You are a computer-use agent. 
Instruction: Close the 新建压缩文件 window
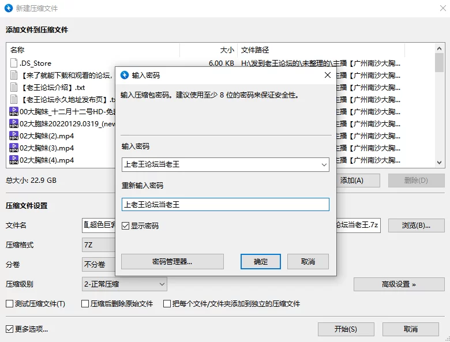pos(443,8)
